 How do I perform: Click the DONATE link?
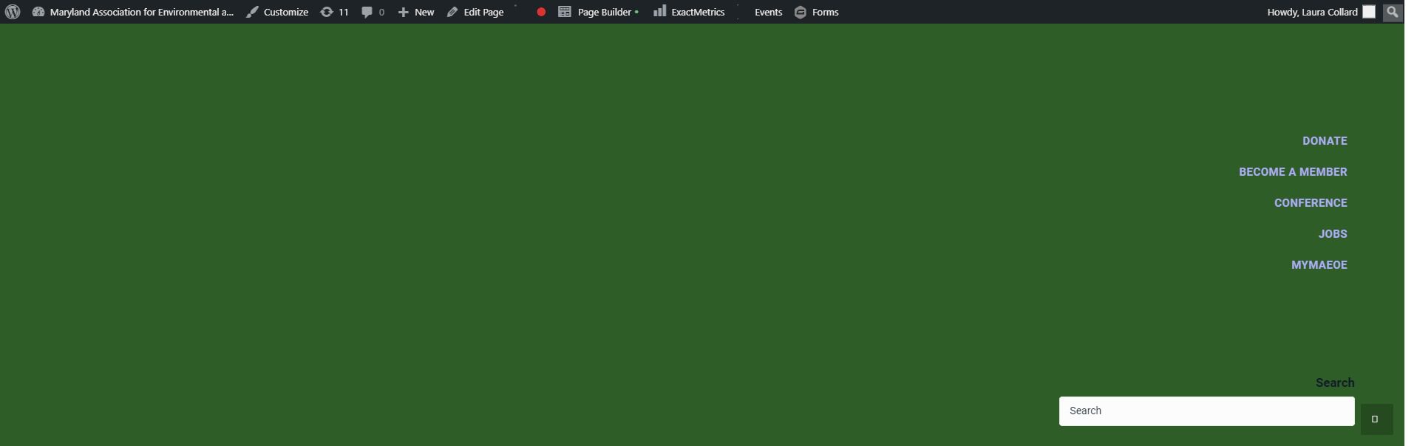tap(1325, 141)
